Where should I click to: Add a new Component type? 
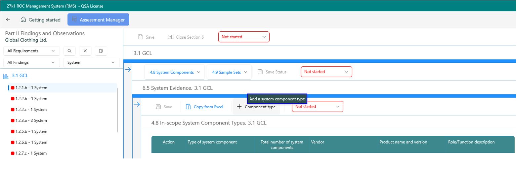(x=256, y=107)
